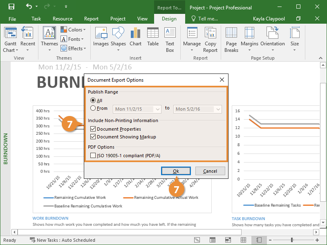Confirm export with the Ok button

click(176, 171)
